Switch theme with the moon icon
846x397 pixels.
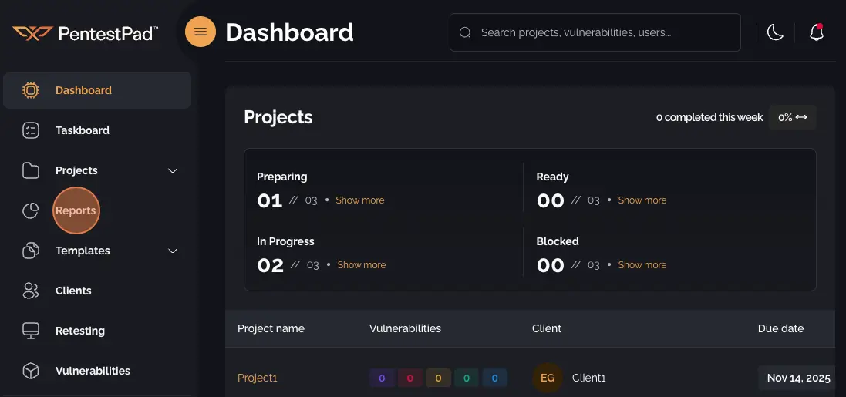tap(775, 32)
